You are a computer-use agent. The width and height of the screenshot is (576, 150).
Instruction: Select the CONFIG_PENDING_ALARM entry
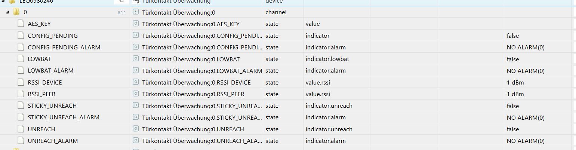point(64,48)
